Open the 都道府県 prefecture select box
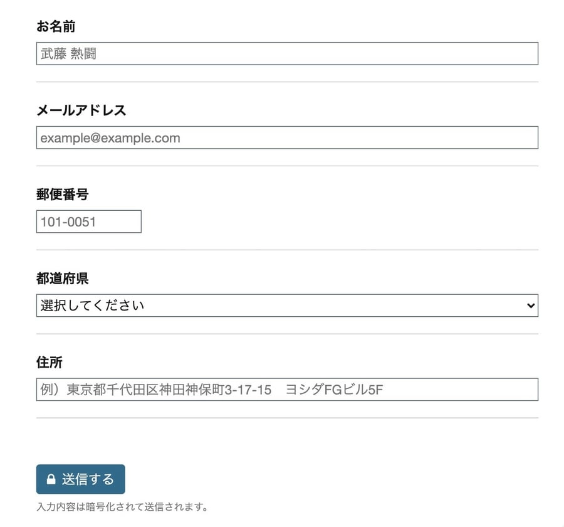 point(287,306)
